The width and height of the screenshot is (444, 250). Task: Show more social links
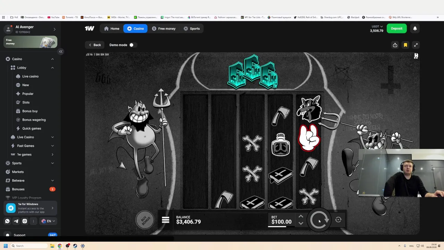tap(33, 221)
